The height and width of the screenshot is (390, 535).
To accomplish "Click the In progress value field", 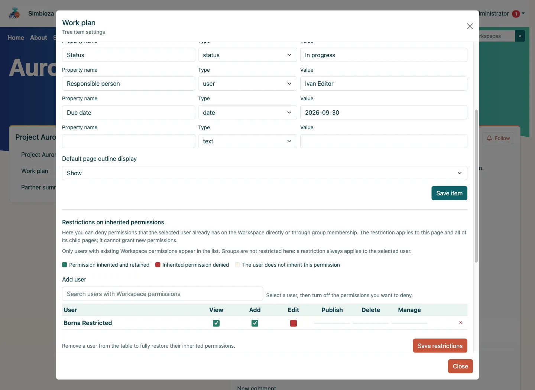I will click(x=383, y=55).
